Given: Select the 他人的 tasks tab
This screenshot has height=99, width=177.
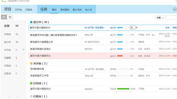Looking at the screenshot, I should [x=88, y=10].
